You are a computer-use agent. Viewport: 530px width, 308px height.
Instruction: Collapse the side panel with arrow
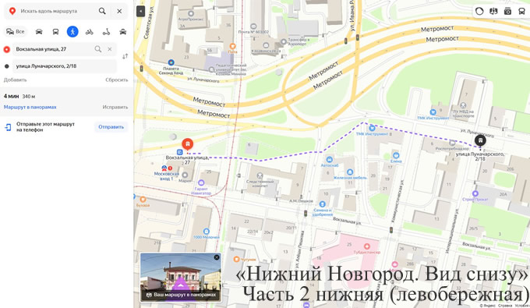point(140,12)
